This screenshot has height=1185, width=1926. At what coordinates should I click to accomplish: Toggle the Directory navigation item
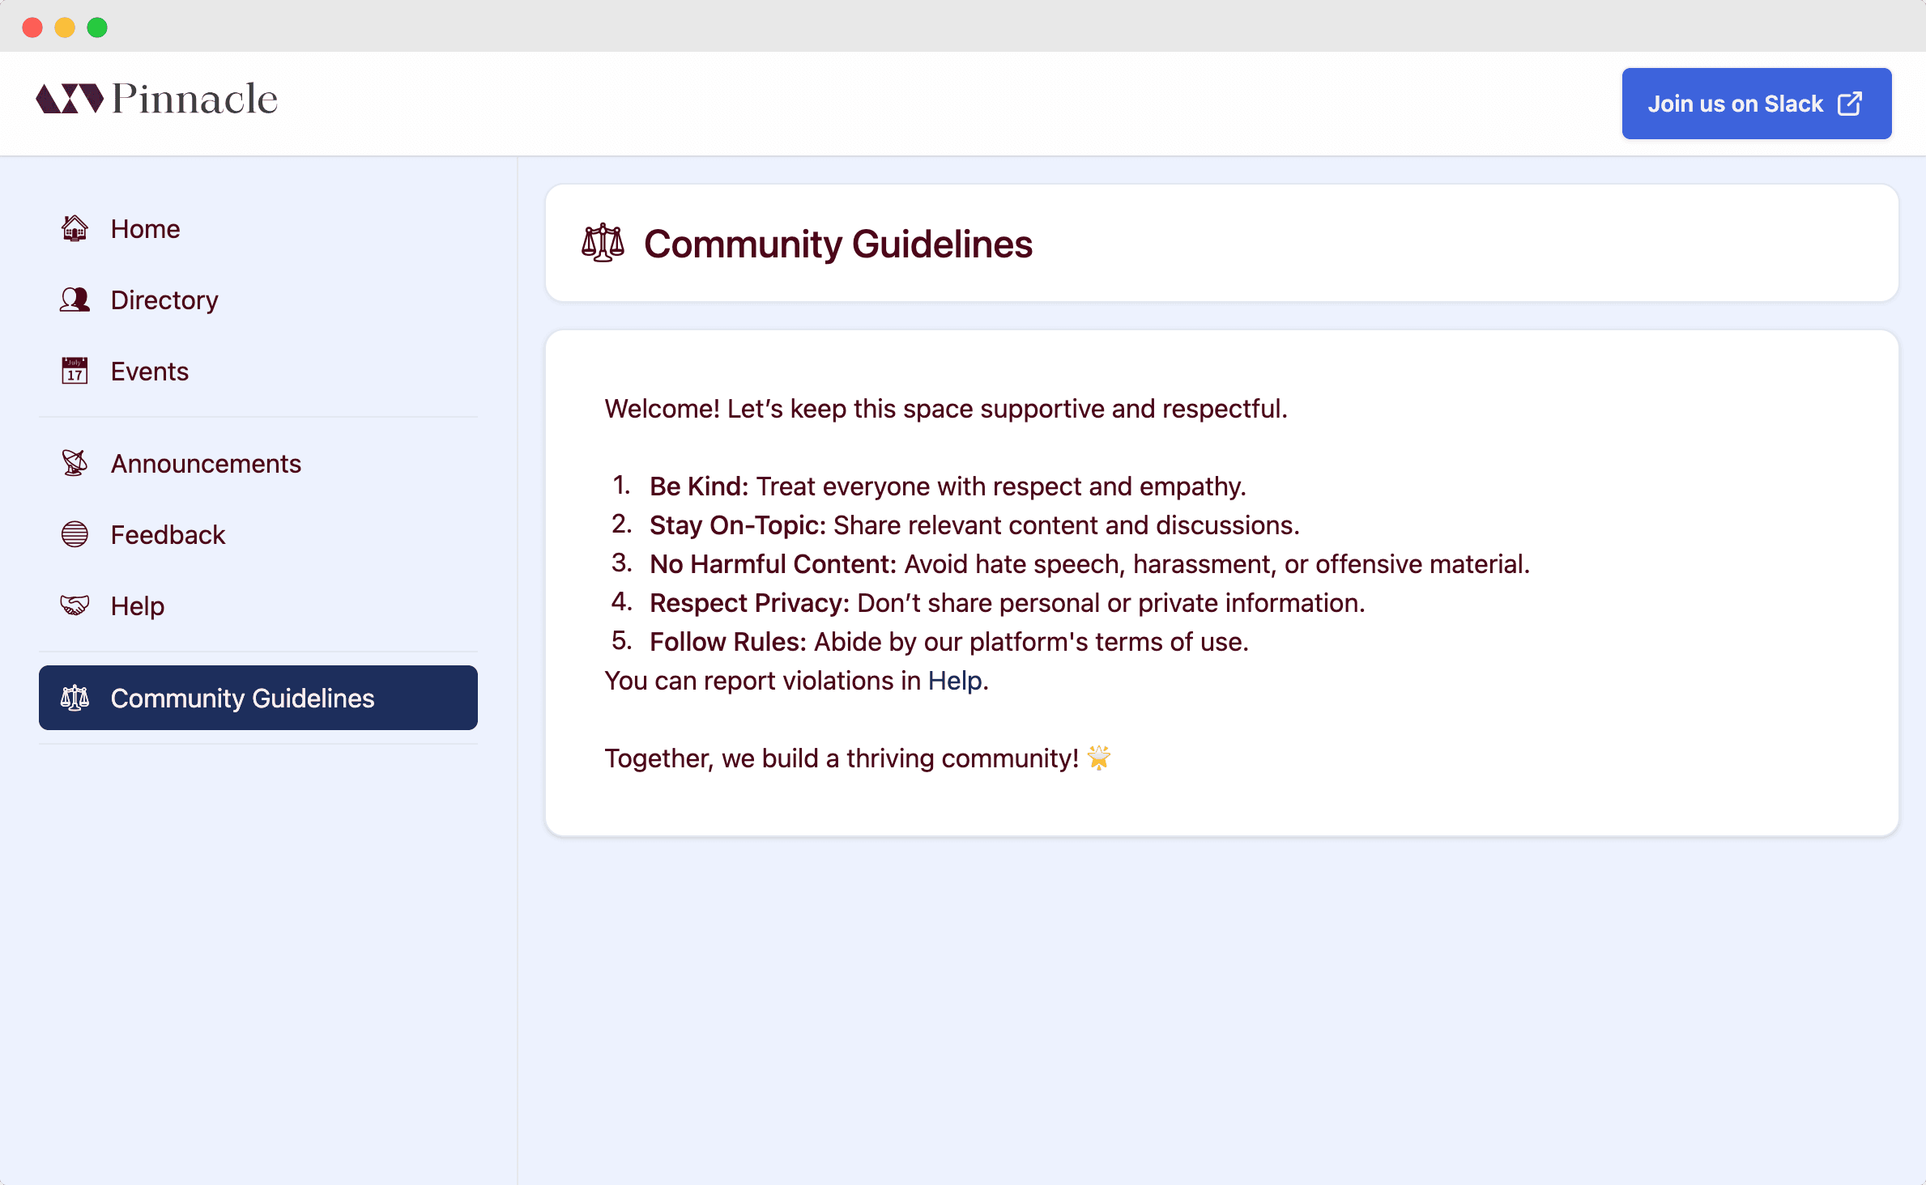[162, 299]
